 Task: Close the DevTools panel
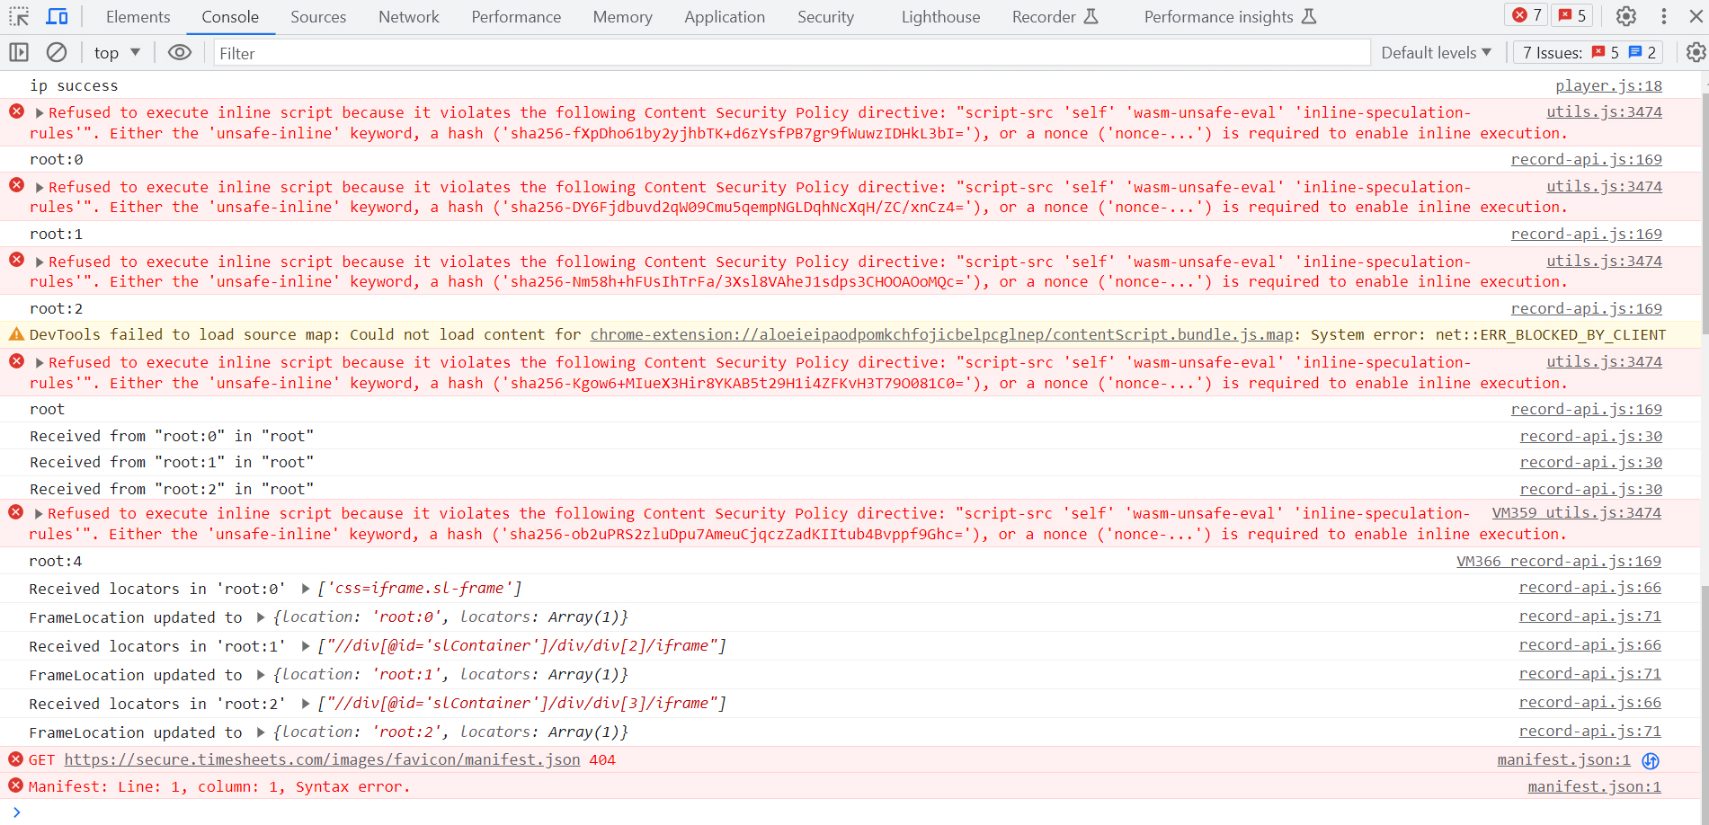[1696, 16]
